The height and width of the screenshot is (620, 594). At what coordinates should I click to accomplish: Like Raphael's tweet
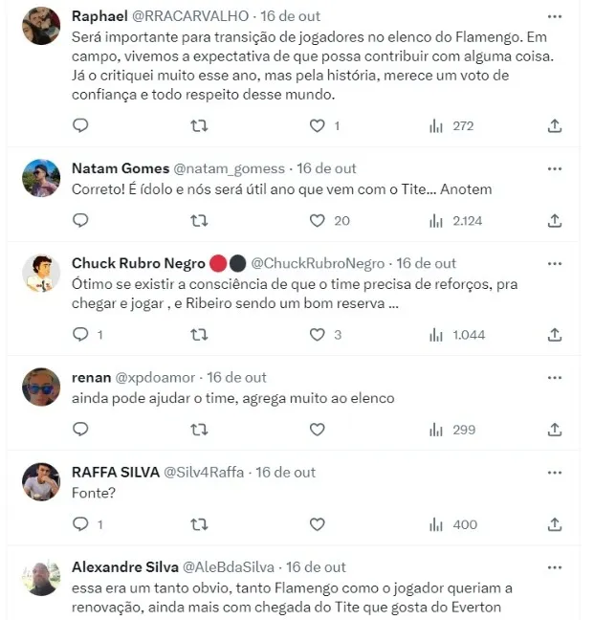(x=318, y=125)
